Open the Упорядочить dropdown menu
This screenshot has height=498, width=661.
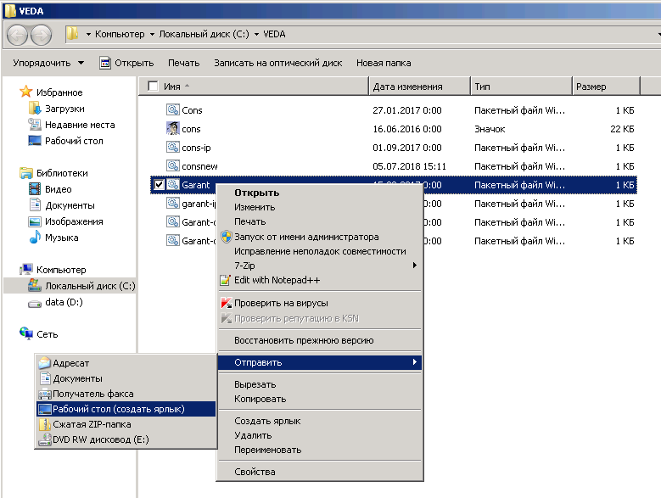(48, 63)
